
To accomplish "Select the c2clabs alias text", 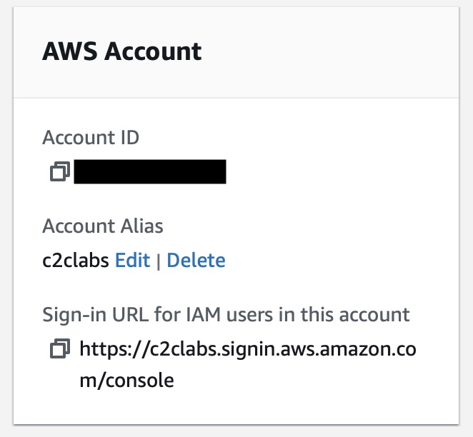I will click(76, 260).
